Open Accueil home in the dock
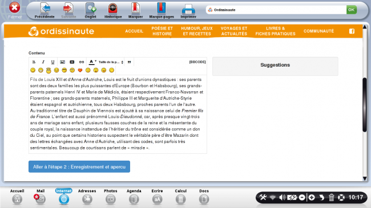371x208 pixels. 17,197
